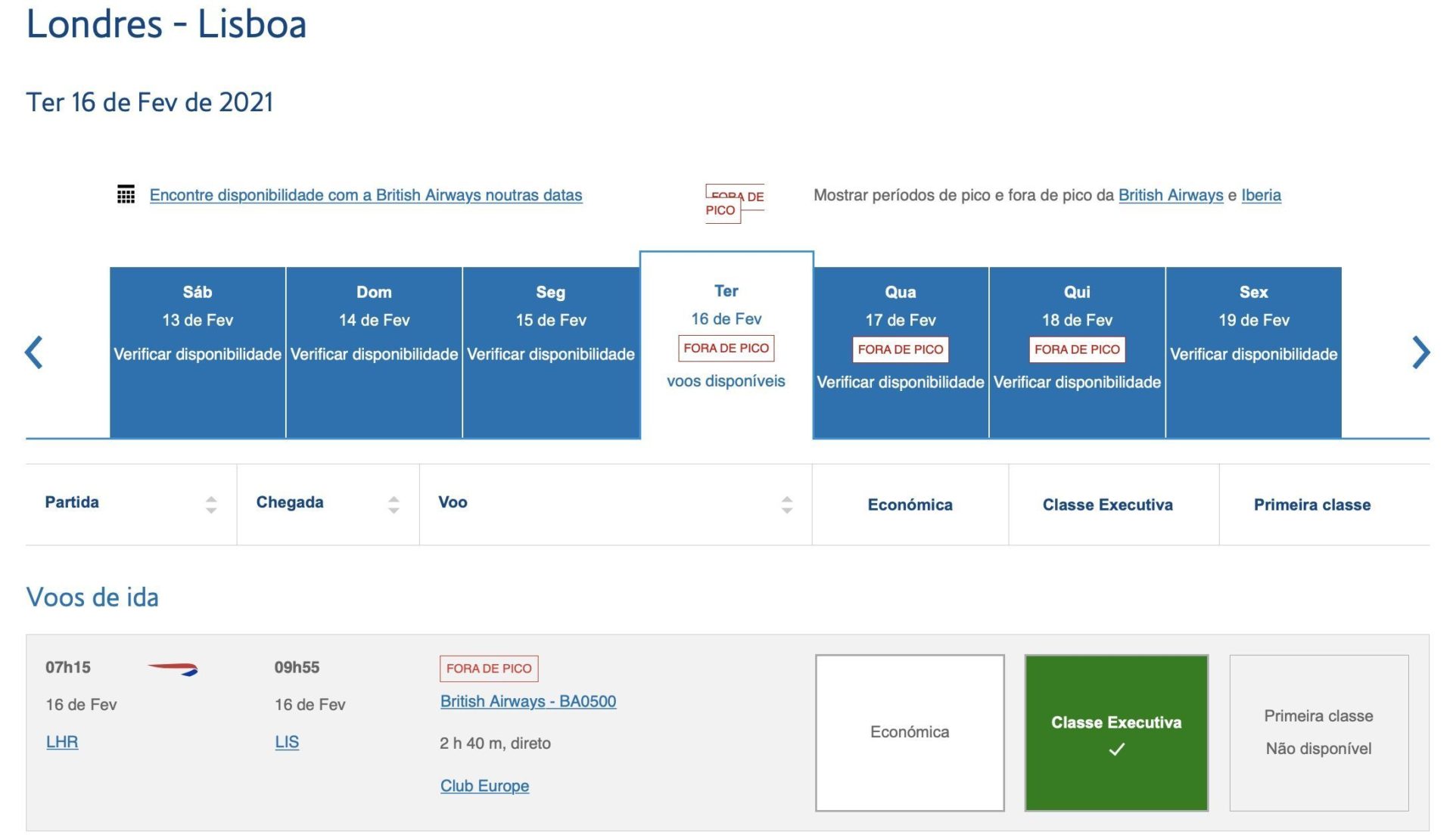Click Primeira classe column header
1453x838 pixels.
(1311, 504)
